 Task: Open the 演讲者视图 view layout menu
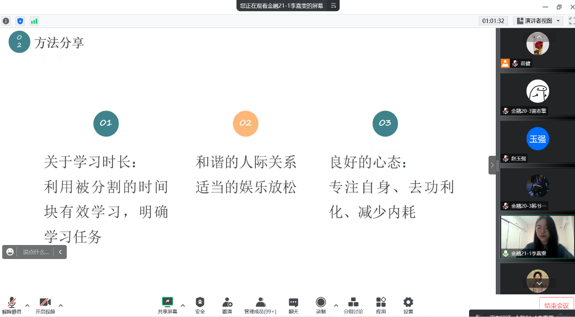tap(538, 21)
